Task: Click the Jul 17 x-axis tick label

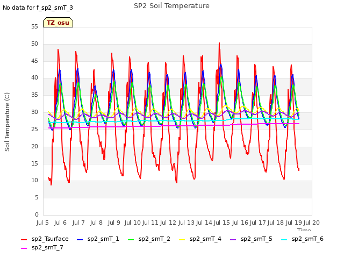Action: (x=258, y=223)
